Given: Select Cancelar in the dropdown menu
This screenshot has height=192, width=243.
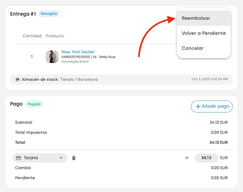Looking at the screenshot, I should coord(204,48).
